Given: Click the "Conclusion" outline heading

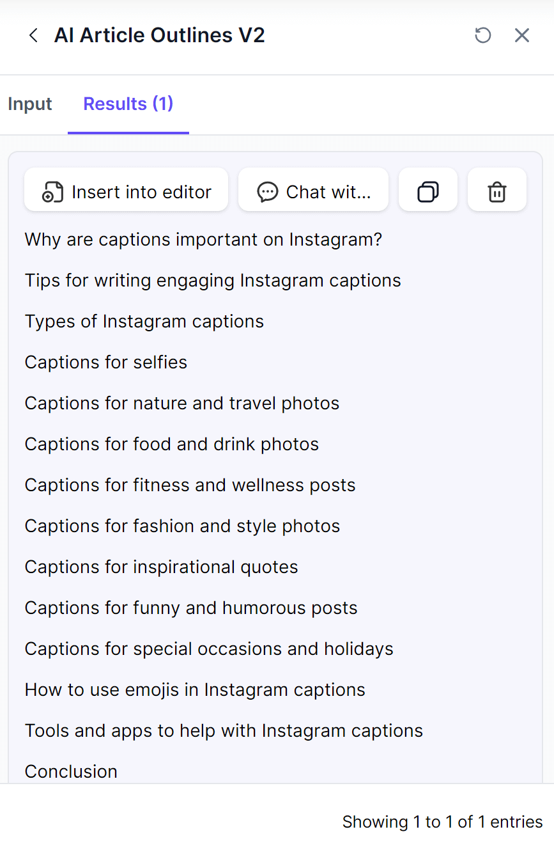Looking at the screenshot, I should (71, 771).
